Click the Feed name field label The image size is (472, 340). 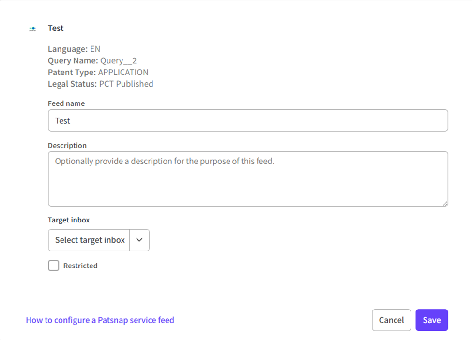(x=66, y=103)
